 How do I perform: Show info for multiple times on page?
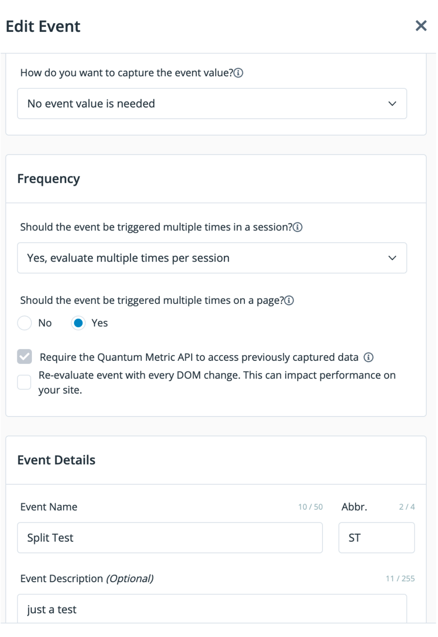point(289,301)
